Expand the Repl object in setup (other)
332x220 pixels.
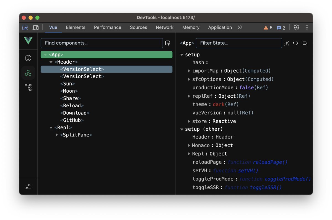click(189, 154)
